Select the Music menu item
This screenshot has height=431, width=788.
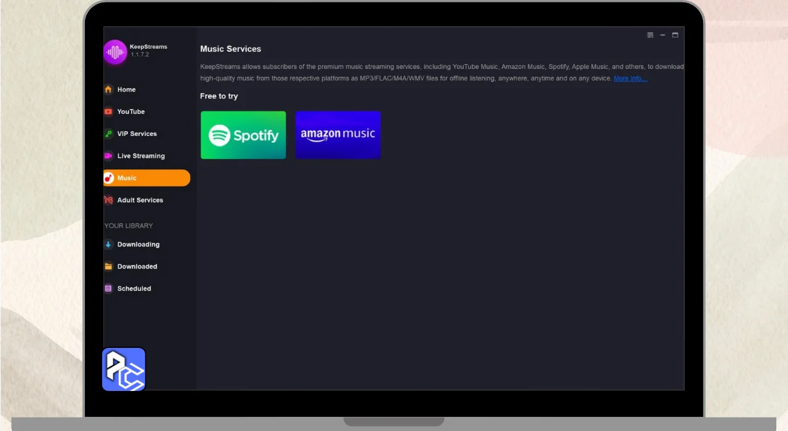[x=147, y=178]
